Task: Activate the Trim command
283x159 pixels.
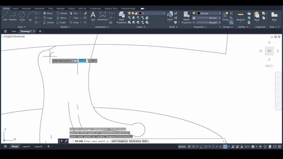Action: pyautogui.click(x=74, y=13)
